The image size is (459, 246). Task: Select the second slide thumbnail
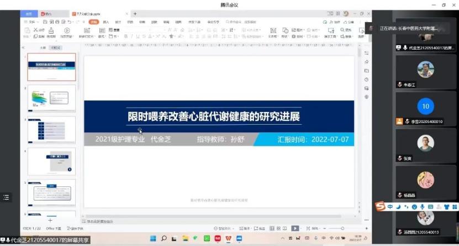tap(51, 98)
